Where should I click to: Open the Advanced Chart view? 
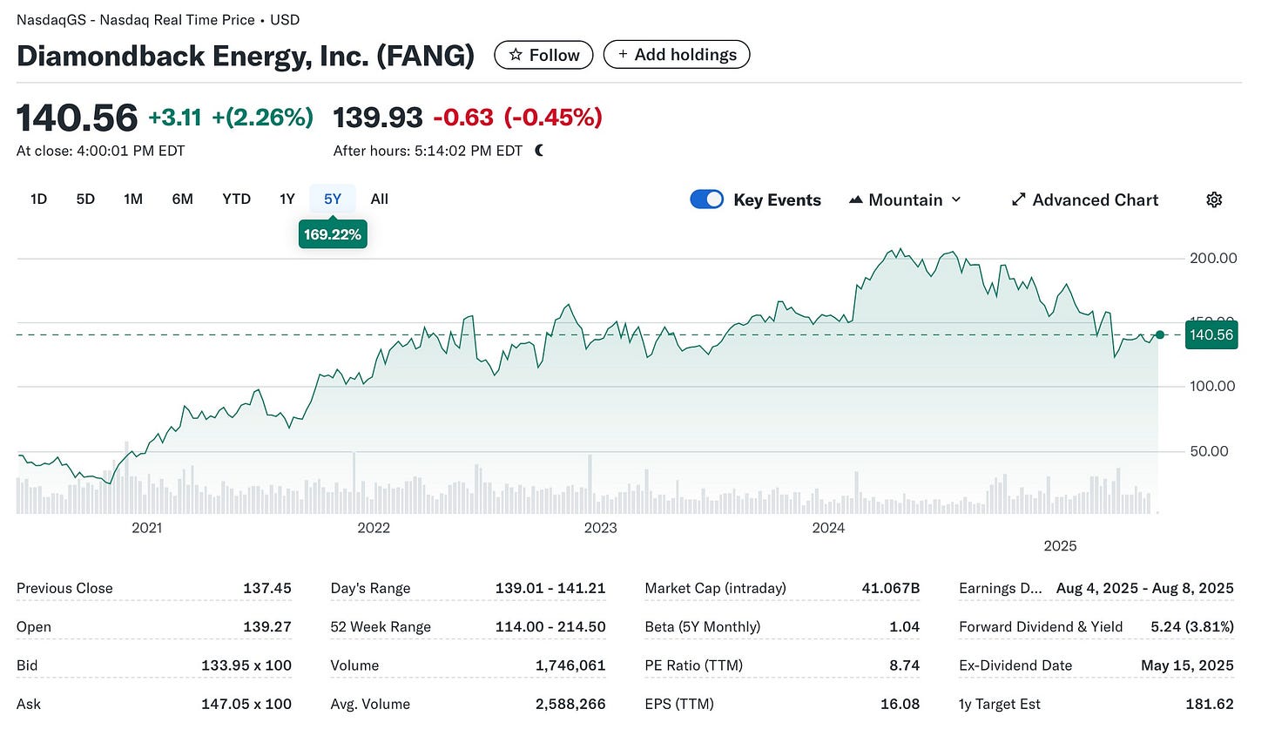[1084, 199]
